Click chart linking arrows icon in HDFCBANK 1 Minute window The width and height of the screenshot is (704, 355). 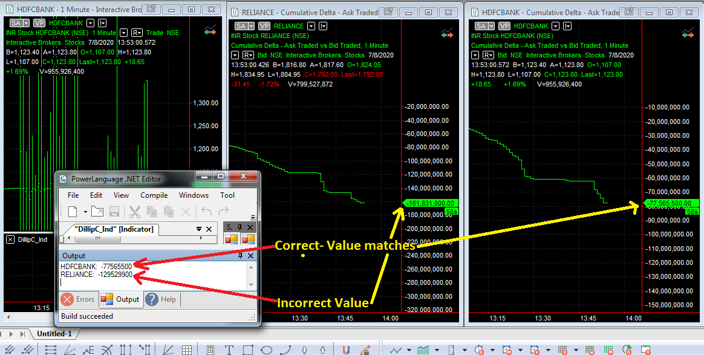(210, 30)
